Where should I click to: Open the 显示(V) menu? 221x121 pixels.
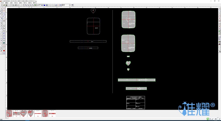pos(25,3)
